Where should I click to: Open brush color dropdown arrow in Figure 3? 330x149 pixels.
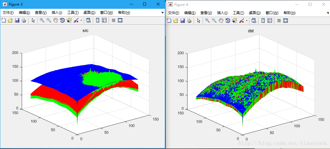81,21
